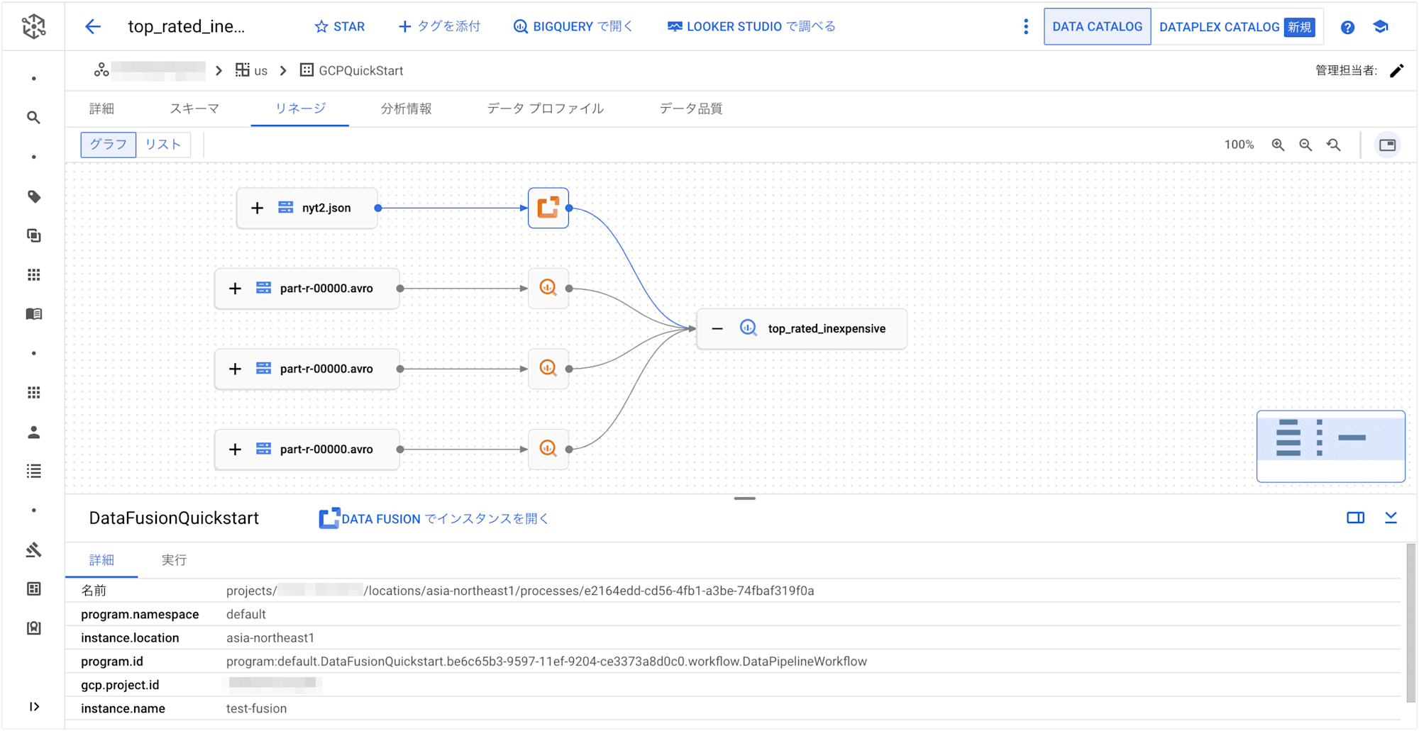Open the gavel icon in sidebar
1419x731 pixels.
pyautogui.click(x=33, y=550)
